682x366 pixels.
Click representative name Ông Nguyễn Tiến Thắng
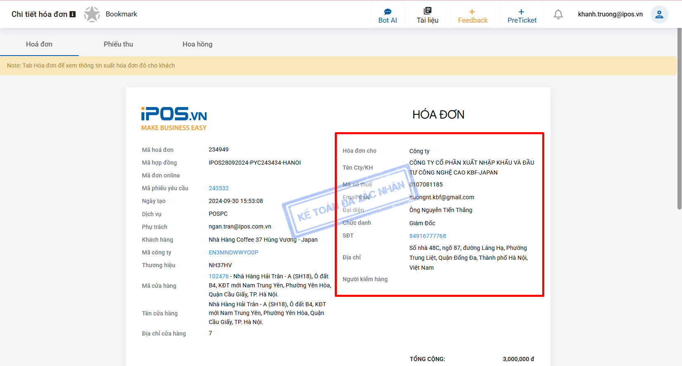pyautogui.click(x=441, y=210)
